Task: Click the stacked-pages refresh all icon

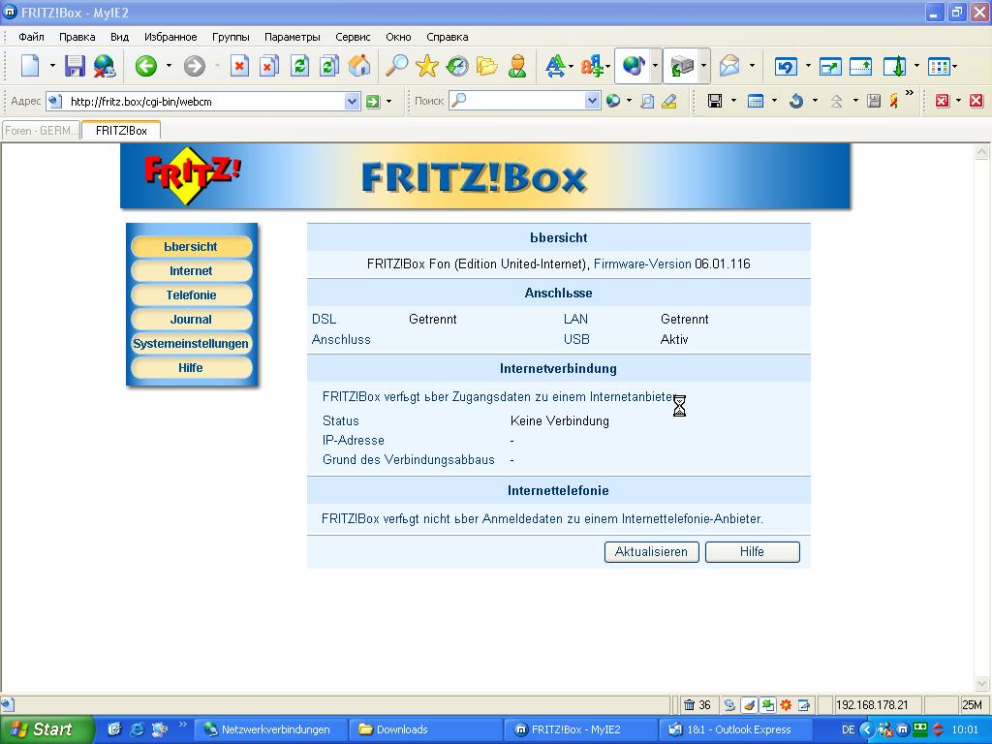Action: tap(329, 66)
